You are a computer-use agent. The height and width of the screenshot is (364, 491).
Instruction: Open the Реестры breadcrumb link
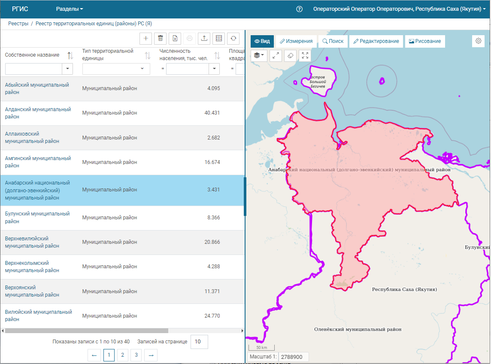click(x=18, y=24)
